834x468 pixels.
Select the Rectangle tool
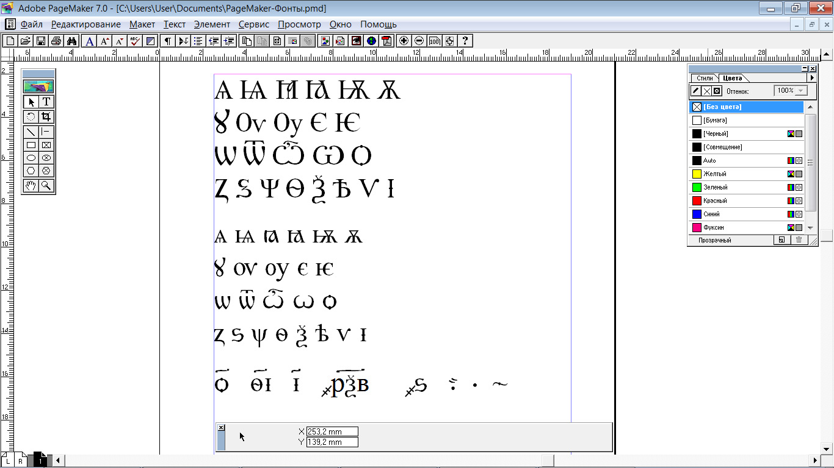(31, 145)
